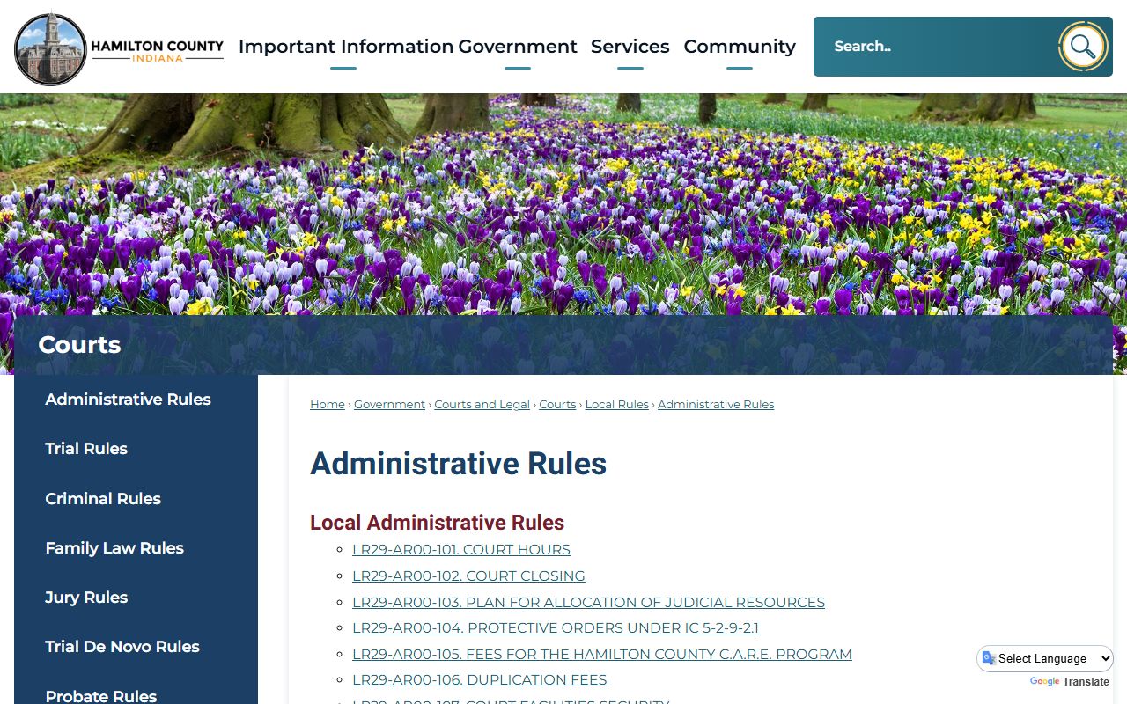The width and height of the screenshot is (1127, 704).
Task: Open LR29-AR00-101 Court Hours rule
Action: click(x=461, y=550)
